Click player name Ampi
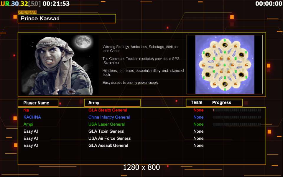Image resolution: width=283 pixels, height=177 pixels. [28, 124]
